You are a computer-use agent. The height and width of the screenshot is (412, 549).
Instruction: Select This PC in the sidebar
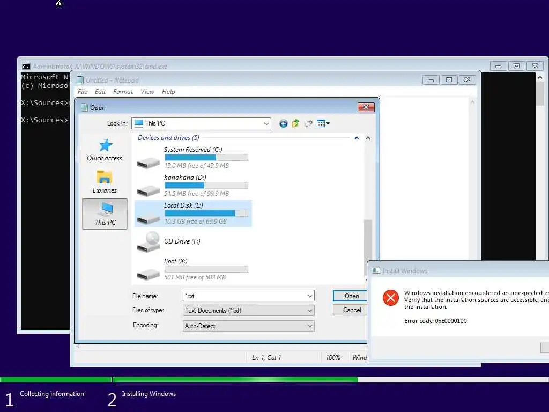(105, 214)
